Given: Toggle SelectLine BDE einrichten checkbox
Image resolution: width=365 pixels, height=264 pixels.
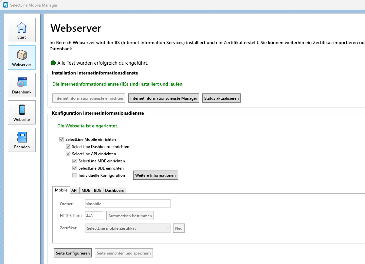Looking at the screenshot, I should click(75, 168).
